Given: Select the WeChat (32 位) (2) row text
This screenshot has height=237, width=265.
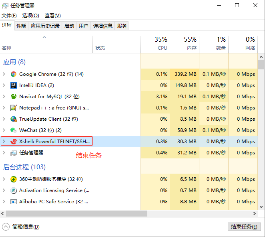Looking at the screenshot, I should tap(40, 130).
